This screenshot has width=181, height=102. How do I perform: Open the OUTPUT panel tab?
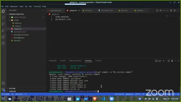click(x=63, y=61)
